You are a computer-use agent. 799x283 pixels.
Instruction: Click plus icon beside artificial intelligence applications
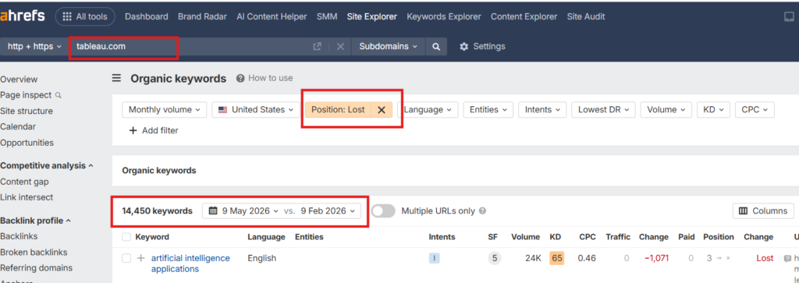point(141,258)
